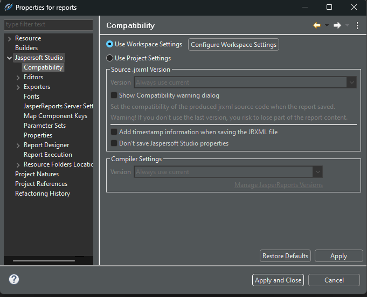Open the forward history dropdown arrow
Image resolution: width=367 pixels, height=297 pixels.
tap(348, 25)
